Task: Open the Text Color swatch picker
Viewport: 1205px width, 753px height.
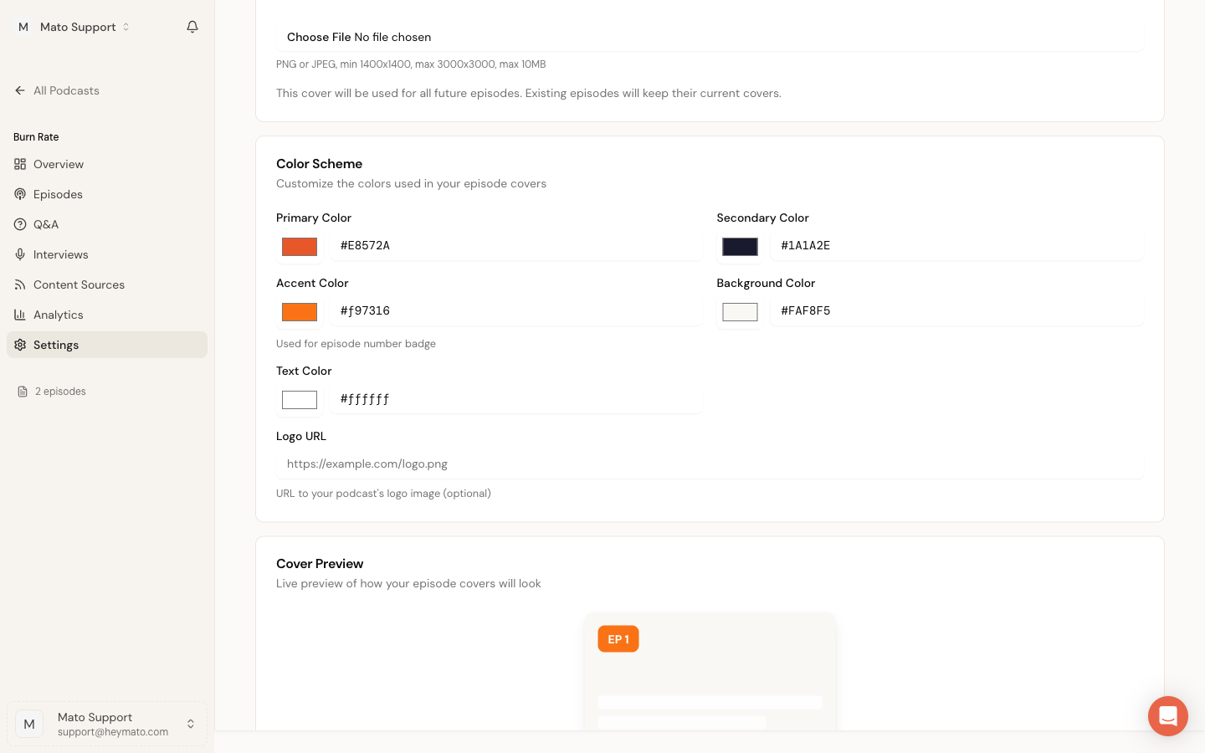Action: click(300, 399)
